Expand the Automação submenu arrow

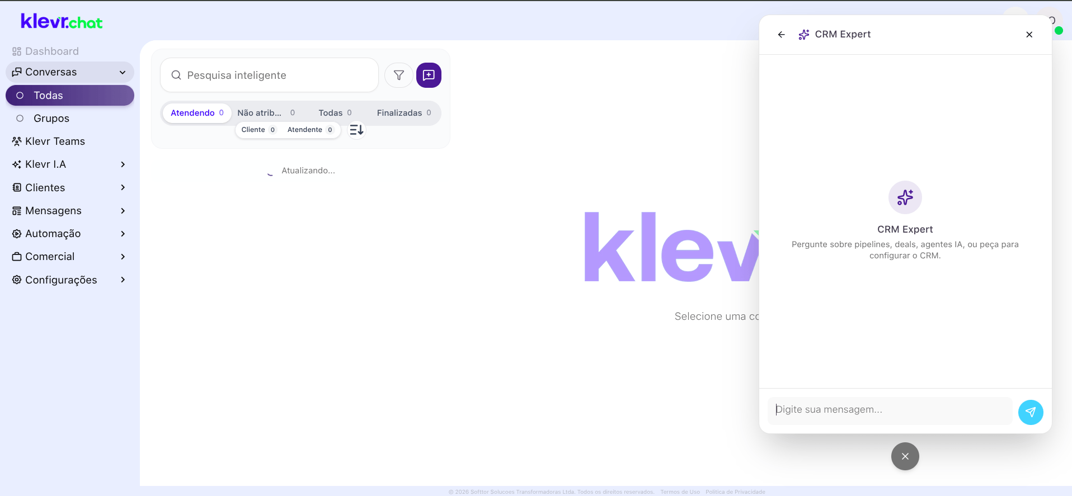[123, 234]
